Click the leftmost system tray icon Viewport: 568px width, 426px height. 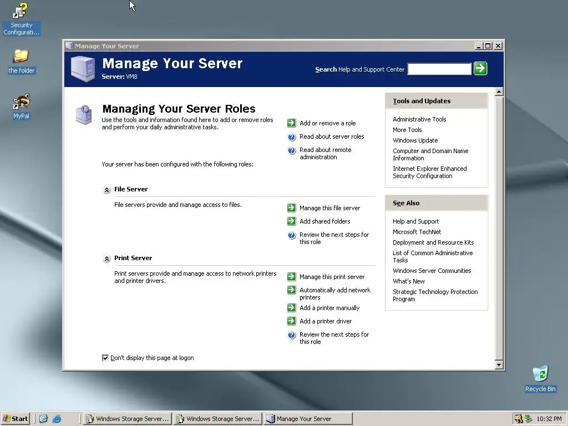[519, 419]
